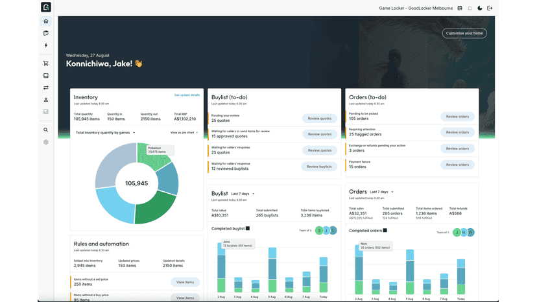Select the middle avatar J in buylist team
This screenshot has height=302, width=537.
coord(326,231)
